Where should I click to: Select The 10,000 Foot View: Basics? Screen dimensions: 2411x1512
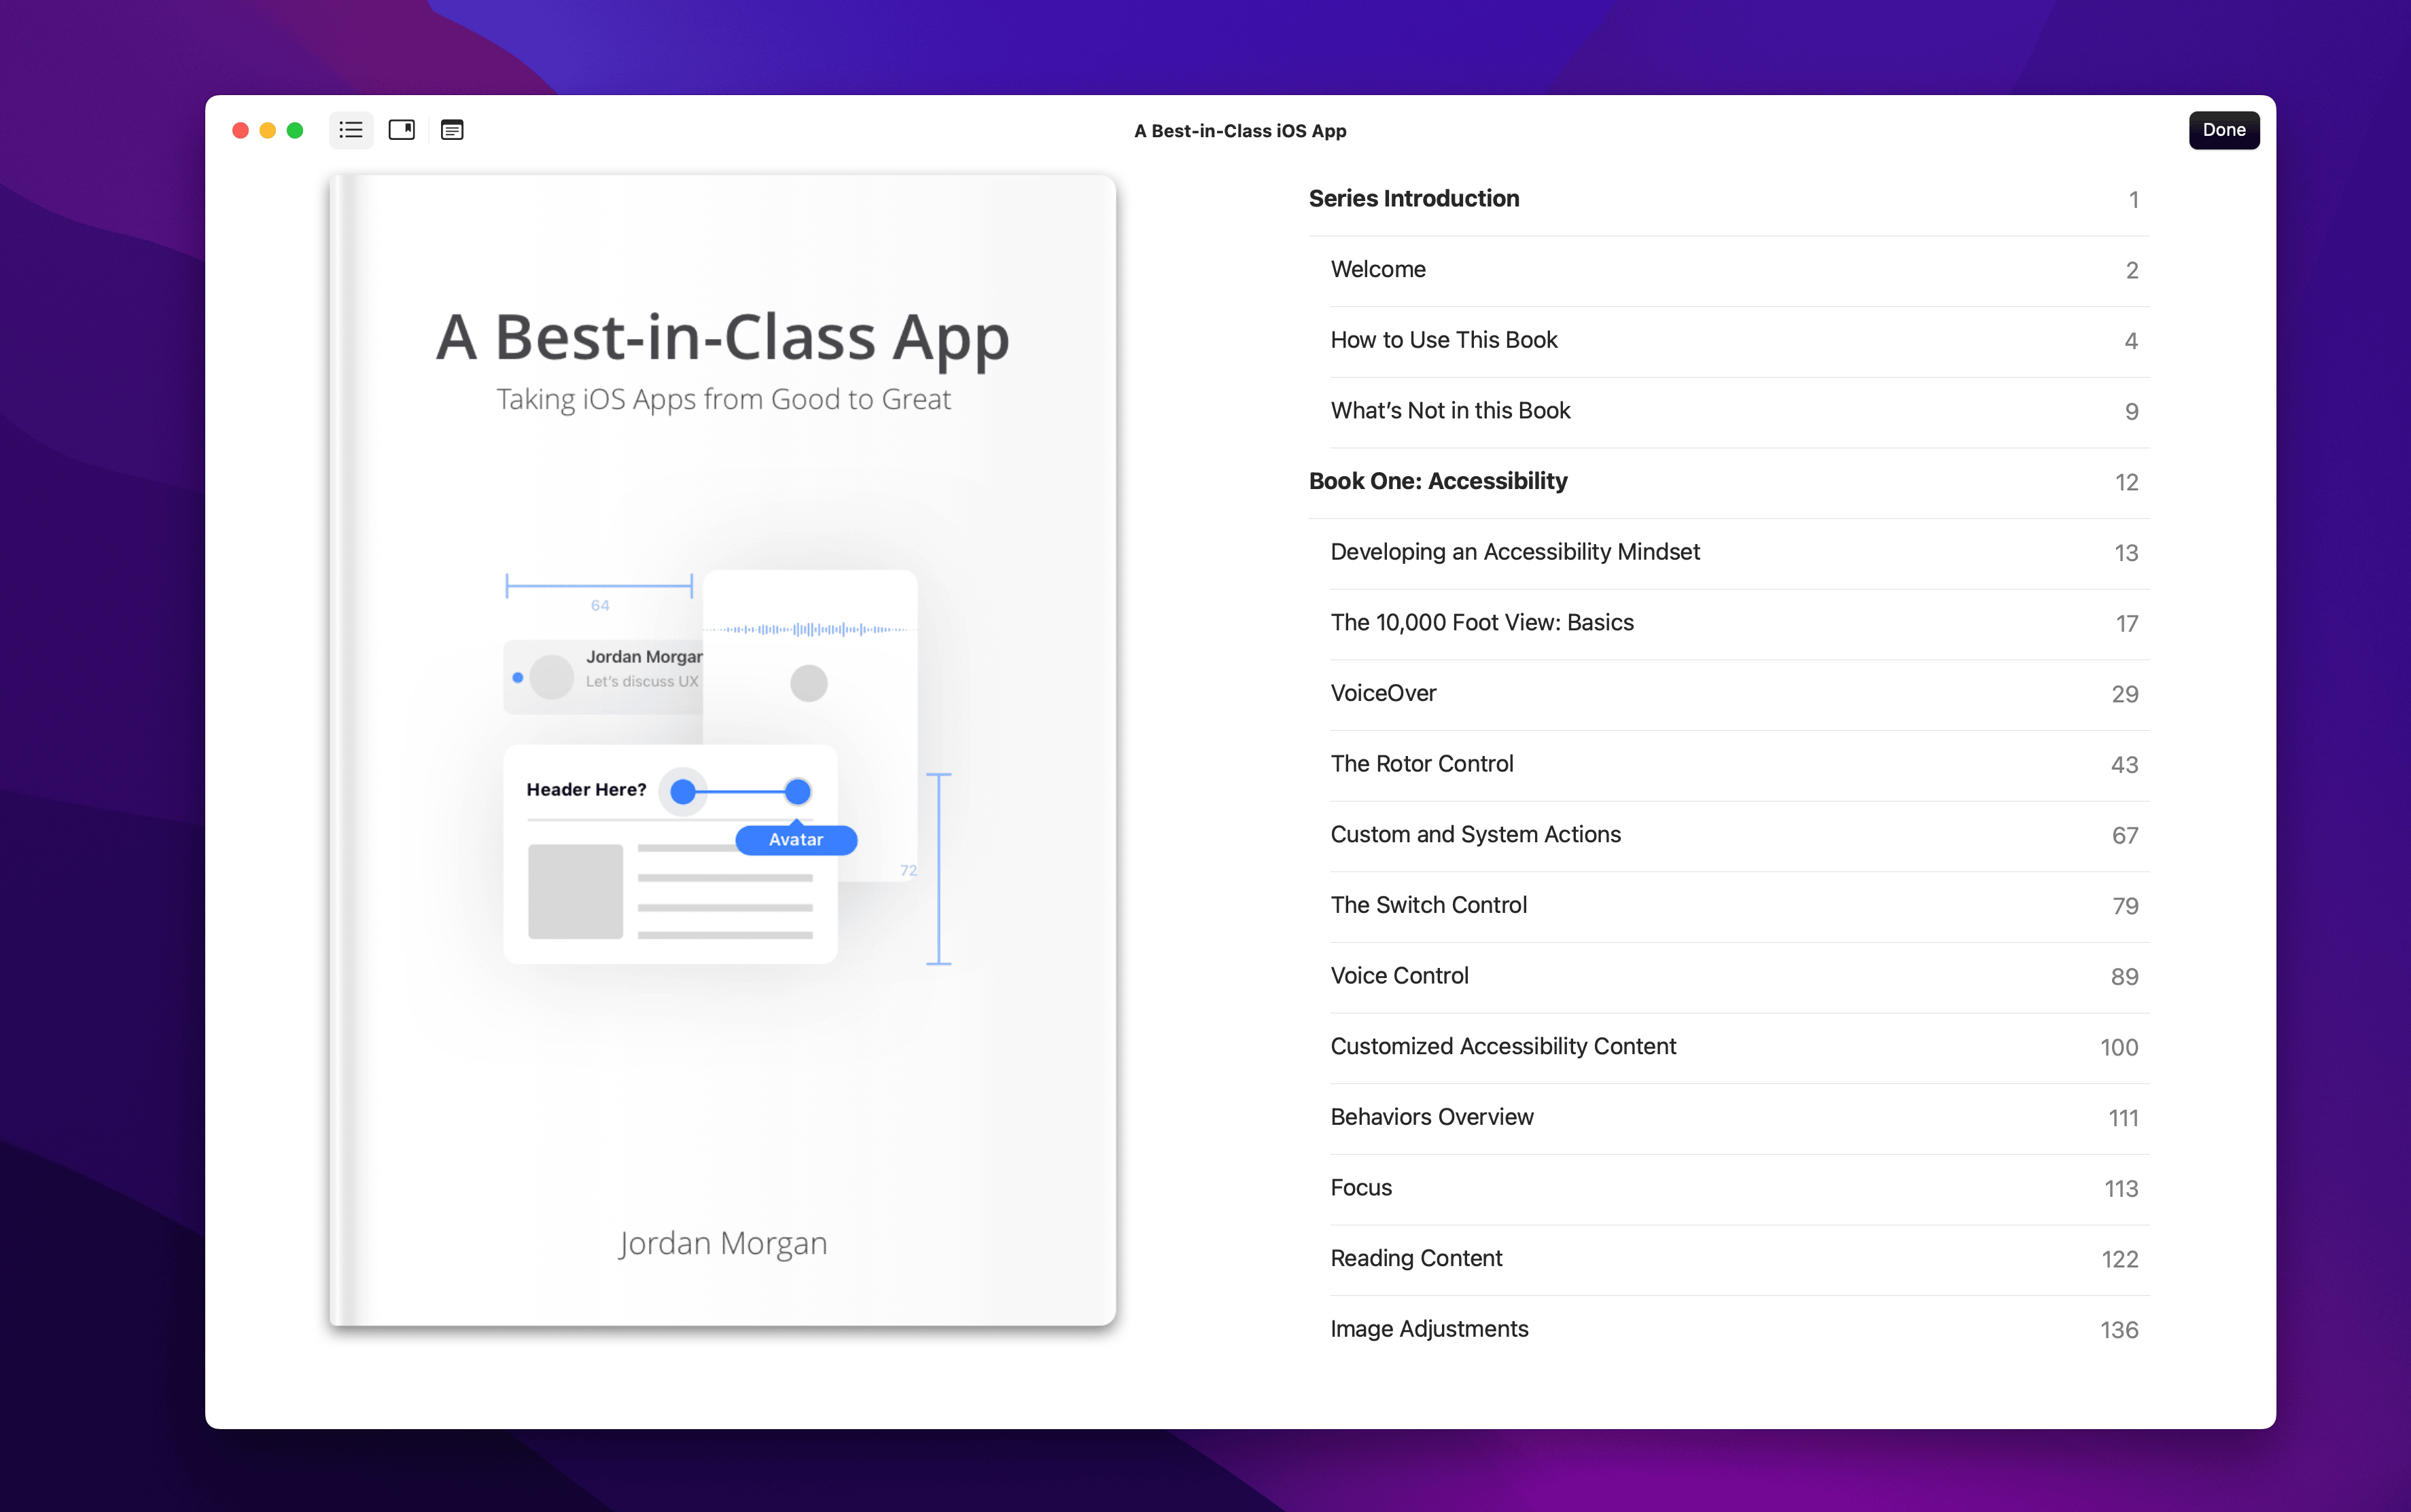click(1740, 623)
